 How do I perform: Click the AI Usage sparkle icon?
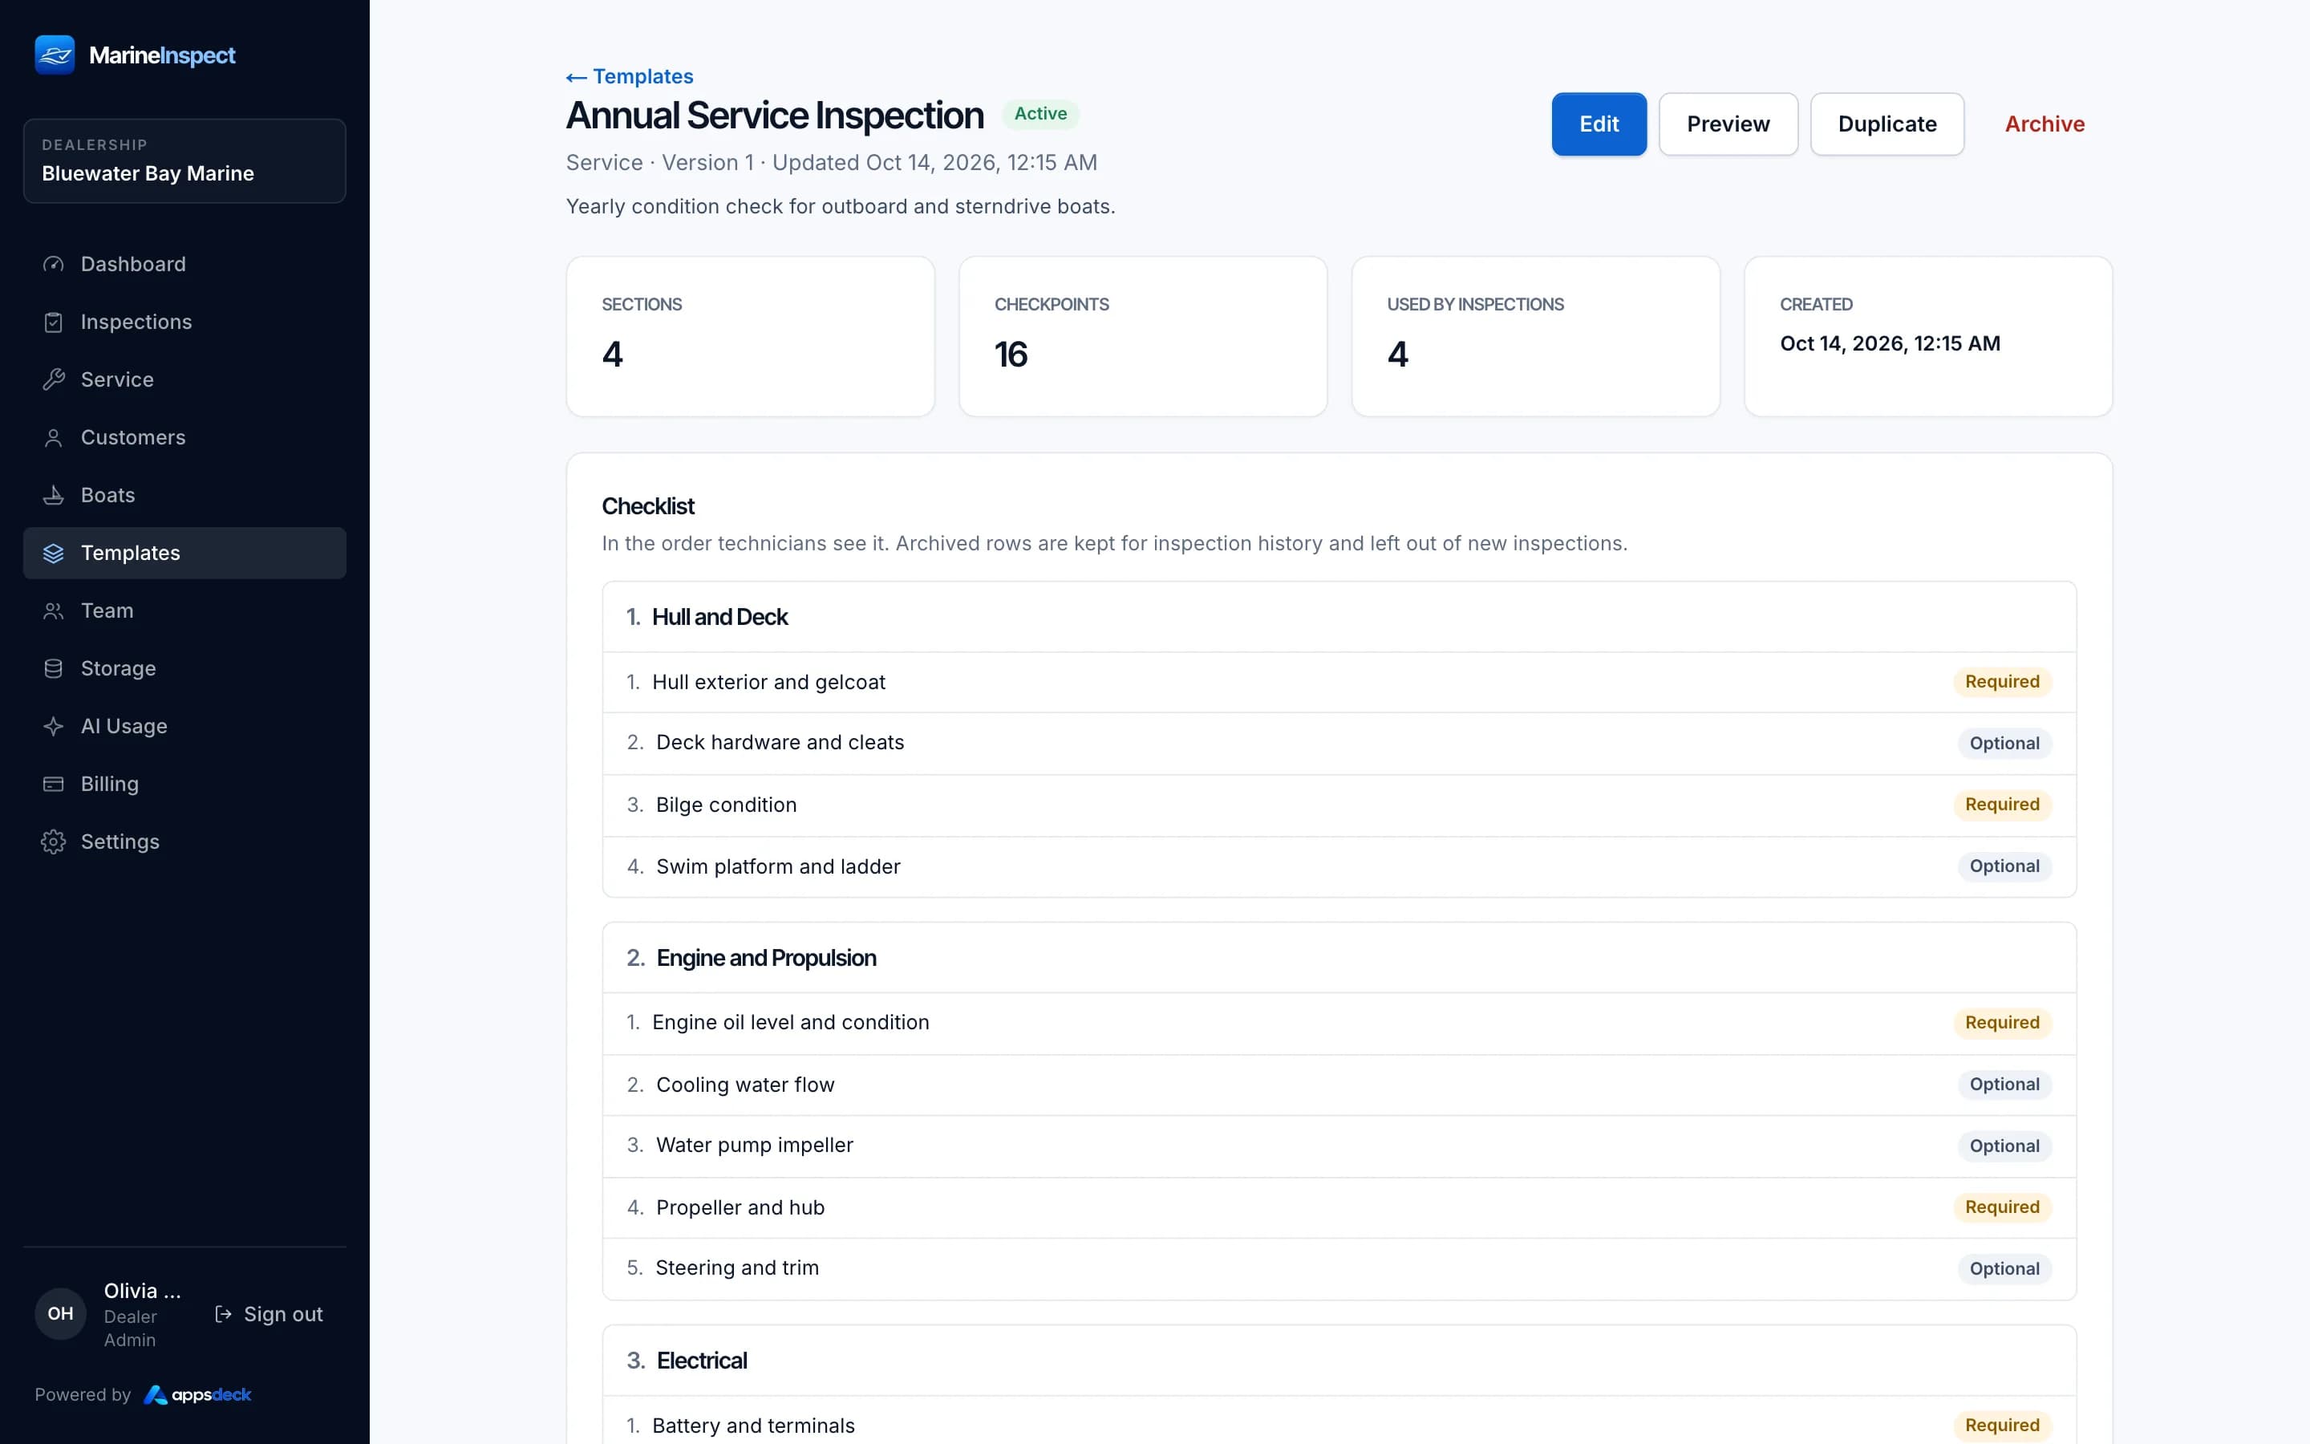point(54,727)
